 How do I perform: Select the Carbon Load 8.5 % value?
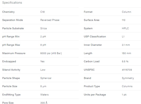pyautogui.click(x=125, y=61)
